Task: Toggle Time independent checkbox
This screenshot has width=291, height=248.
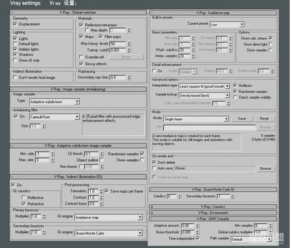Action: [197, 238]
